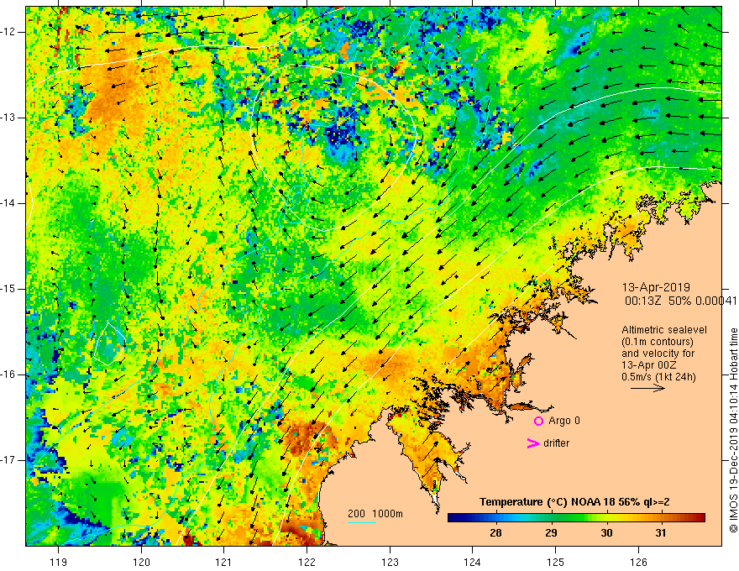This screenshot has width=739, height=571.
Task: Click the green middle of temperature color bar
Action: click(570, 518)
